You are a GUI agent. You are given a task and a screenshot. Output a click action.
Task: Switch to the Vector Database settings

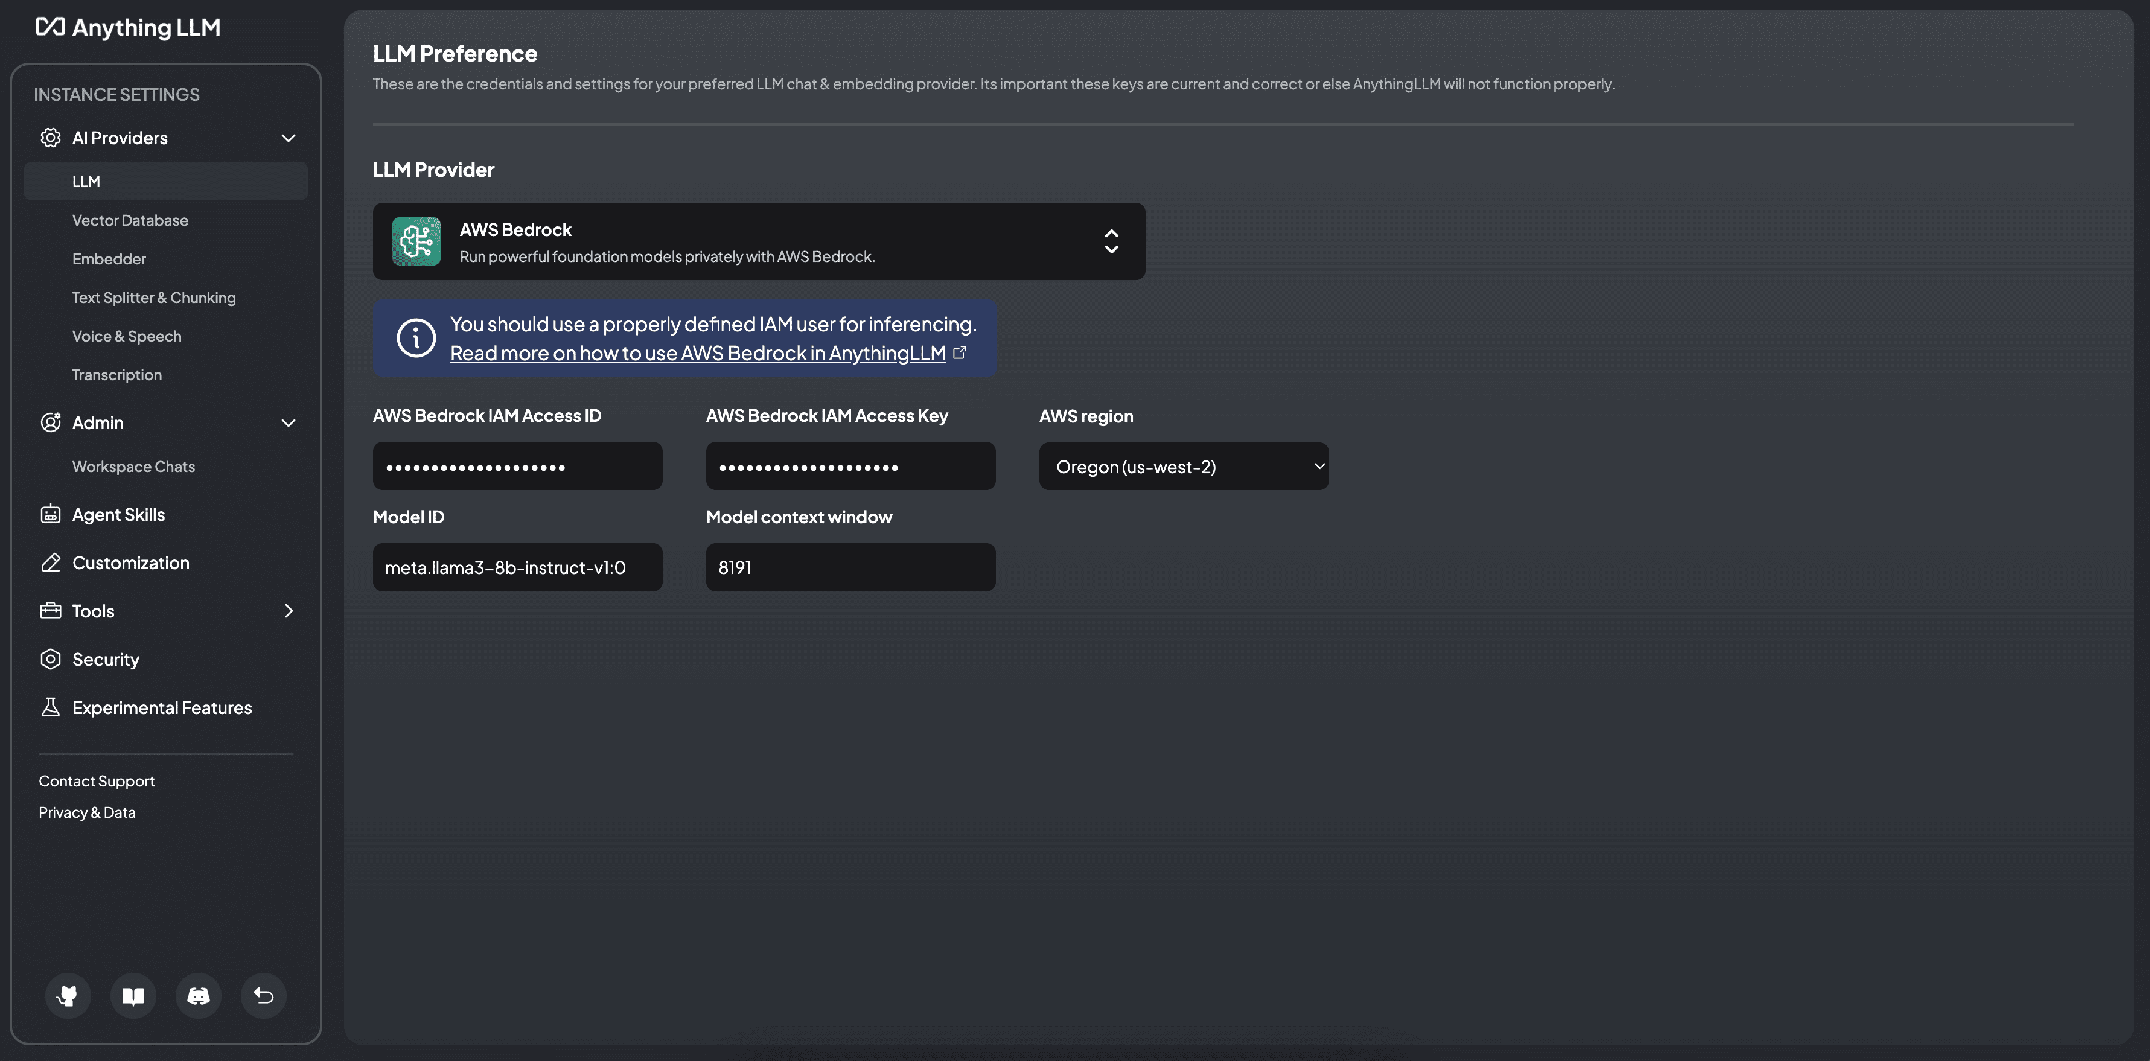(x=130, y=220)
